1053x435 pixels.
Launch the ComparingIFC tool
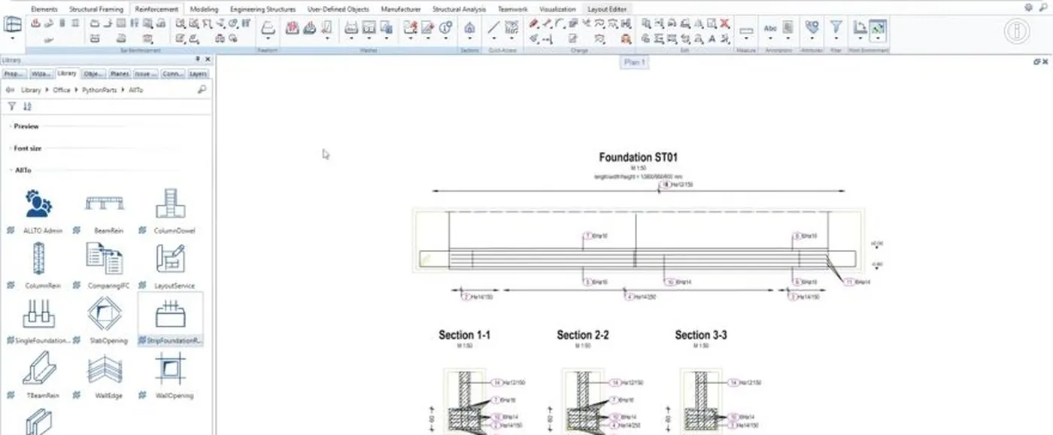(x=104, y=265)
